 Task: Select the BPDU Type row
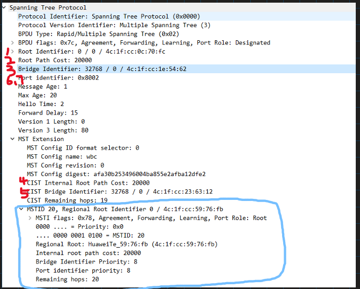pos(186,34)
